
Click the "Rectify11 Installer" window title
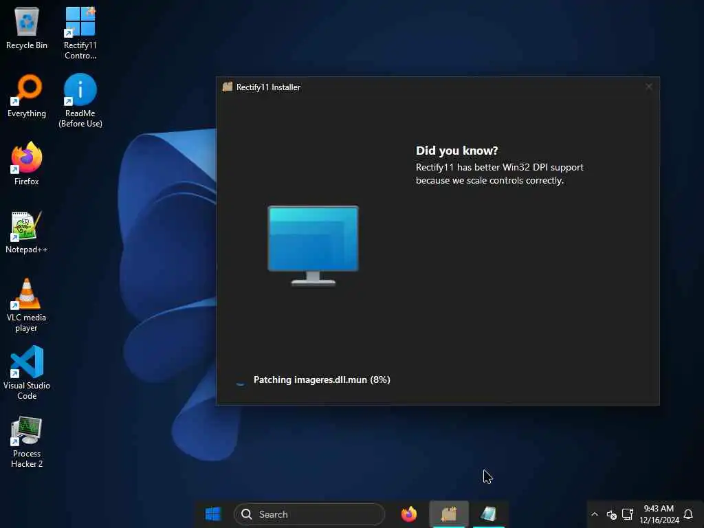click(268, 87)
